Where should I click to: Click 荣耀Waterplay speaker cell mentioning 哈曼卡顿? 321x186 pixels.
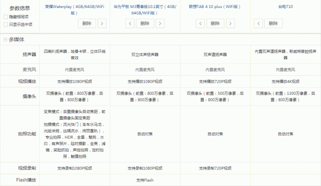pyautogui.click(x=75, y=55)
